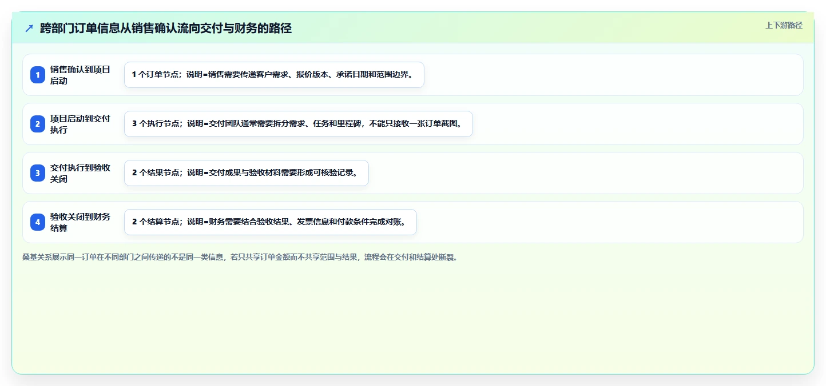Click the 项目启动到交付执行 step label
826x386 pixels.
pyautogui.click(x=81, y=124)
